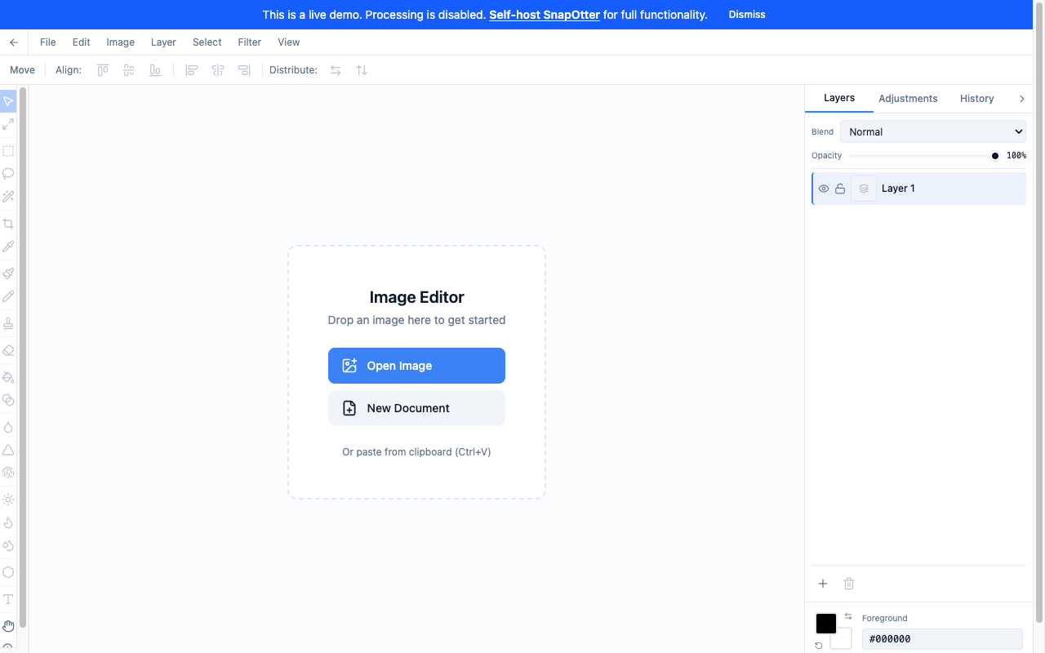
Task: Align layers to vertical centers
Action: [x=129, y=70]
